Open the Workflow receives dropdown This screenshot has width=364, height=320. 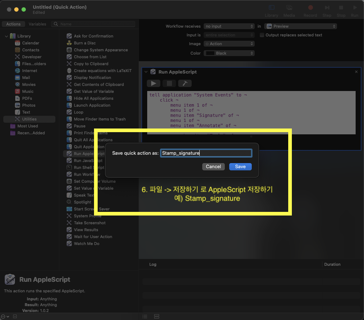[229, 26]
